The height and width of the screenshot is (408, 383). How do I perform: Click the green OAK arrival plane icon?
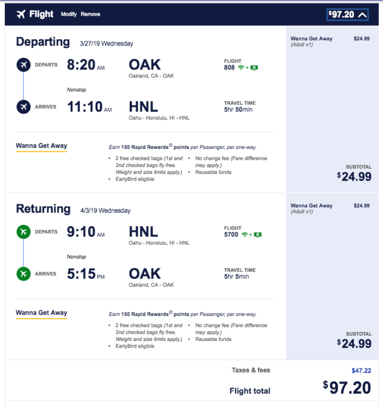click(23, 274)
